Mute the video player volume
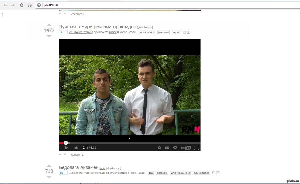The image size is (300, 184). point(76,148)
